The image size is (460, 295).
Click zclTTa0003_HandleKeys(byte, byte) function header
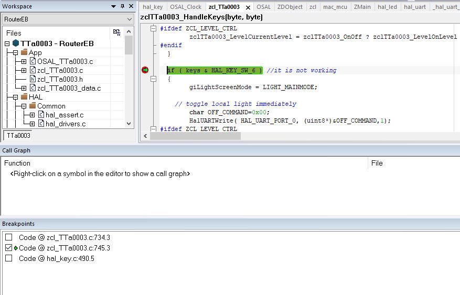coord(201,17)
